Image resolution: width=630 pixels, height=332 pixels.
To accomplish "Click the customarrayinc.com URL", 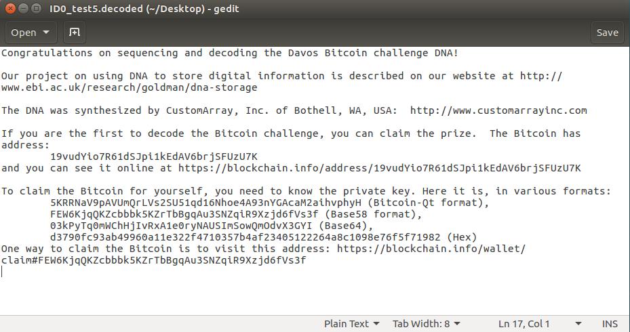I will click(x=498, y=110).
